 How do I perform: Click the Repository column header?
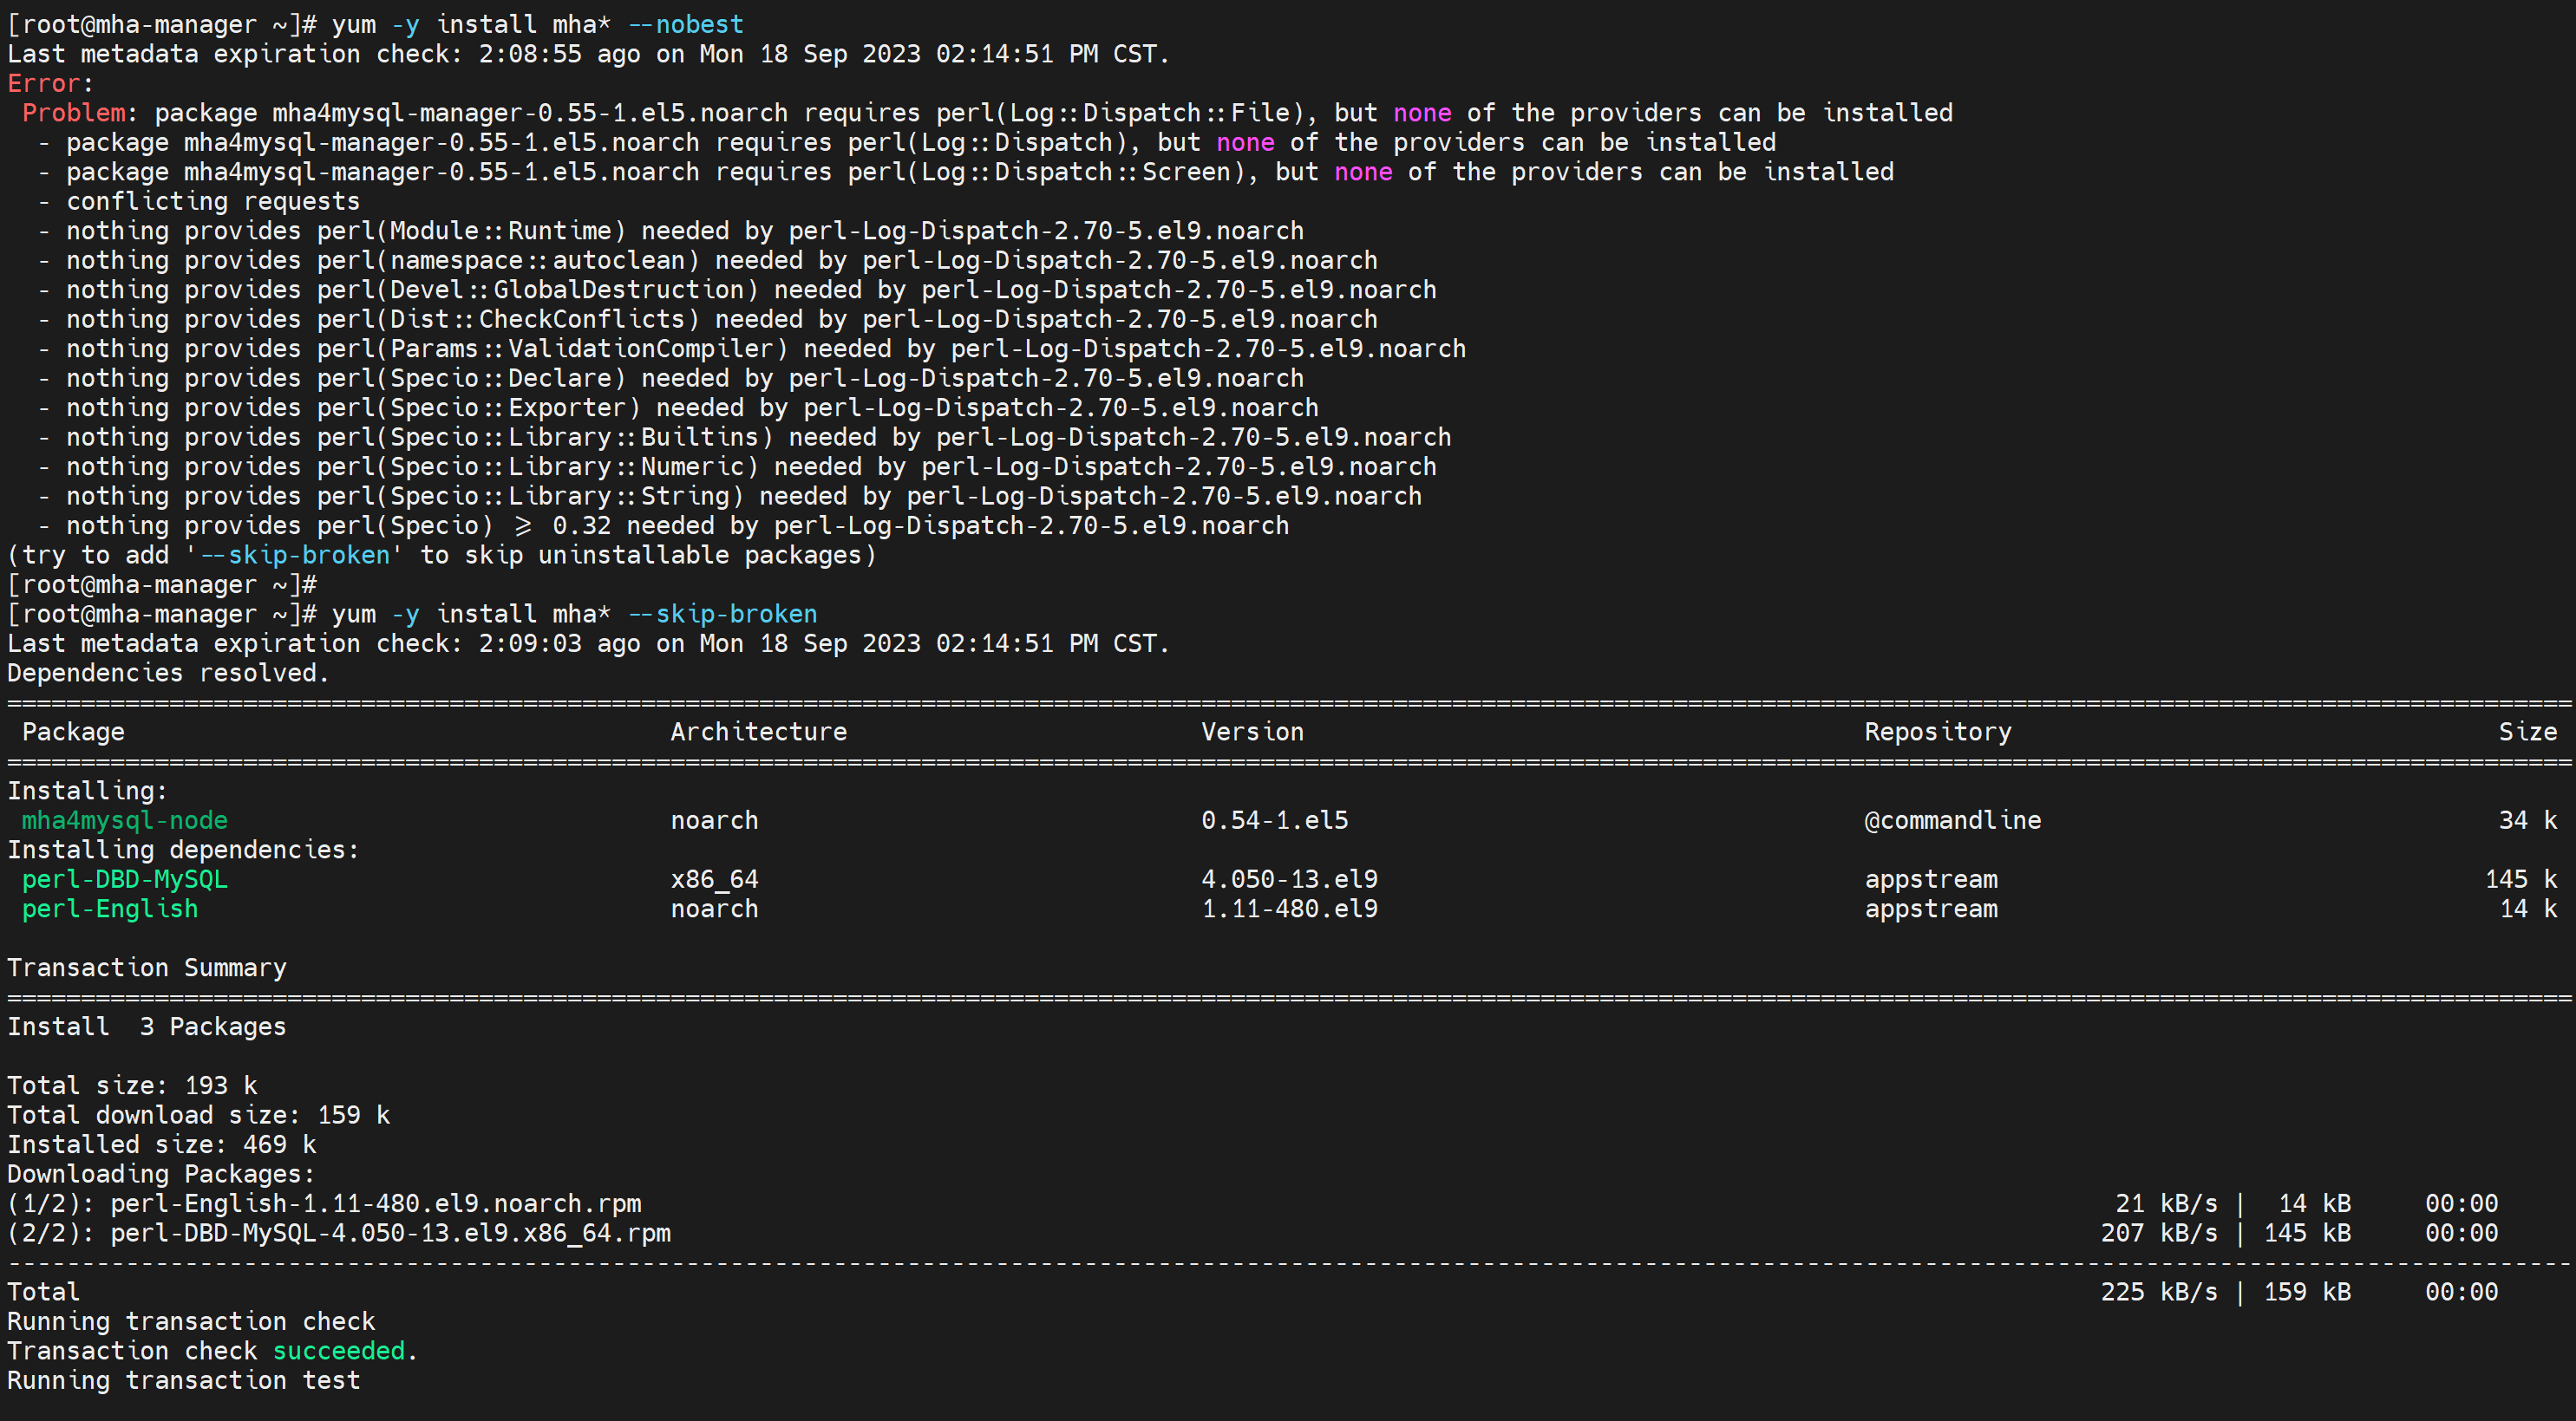(1937, 733)
